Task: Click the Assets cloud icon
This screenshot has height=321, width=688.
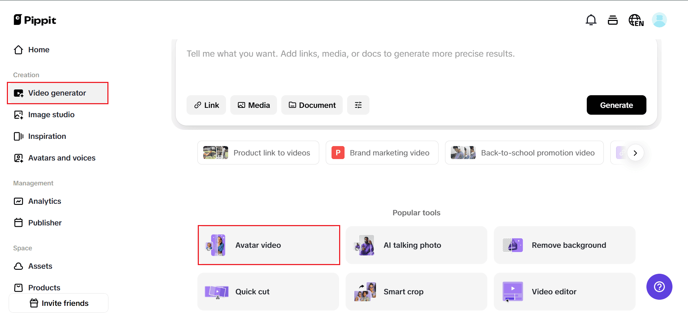Action: point(18,266)
